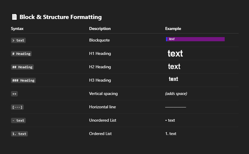Click the '> text' blockquote syntax code
The image size is (249, 154).
click(x=18, y=40)
